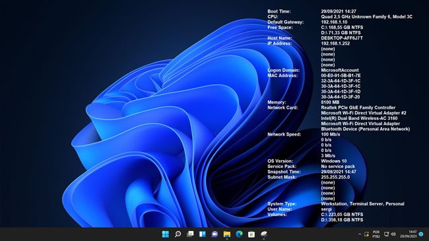Open File Explorer folder icon
This screenshot has width=429, height=241.
(227, 234)
